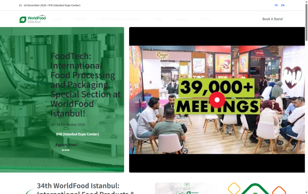308x194 pixels.
Task: Go to the first carousel slide indicator
Action: coord(63,150)
